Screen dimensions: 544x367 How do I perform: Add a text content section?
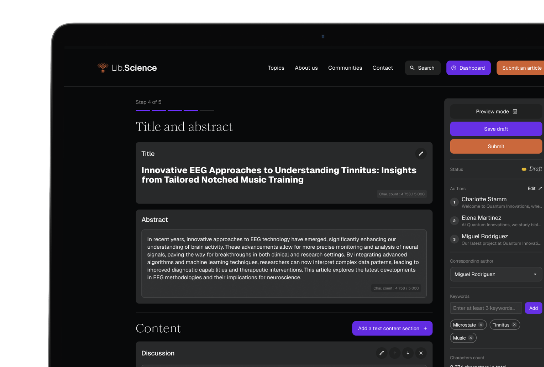(392, 328)
